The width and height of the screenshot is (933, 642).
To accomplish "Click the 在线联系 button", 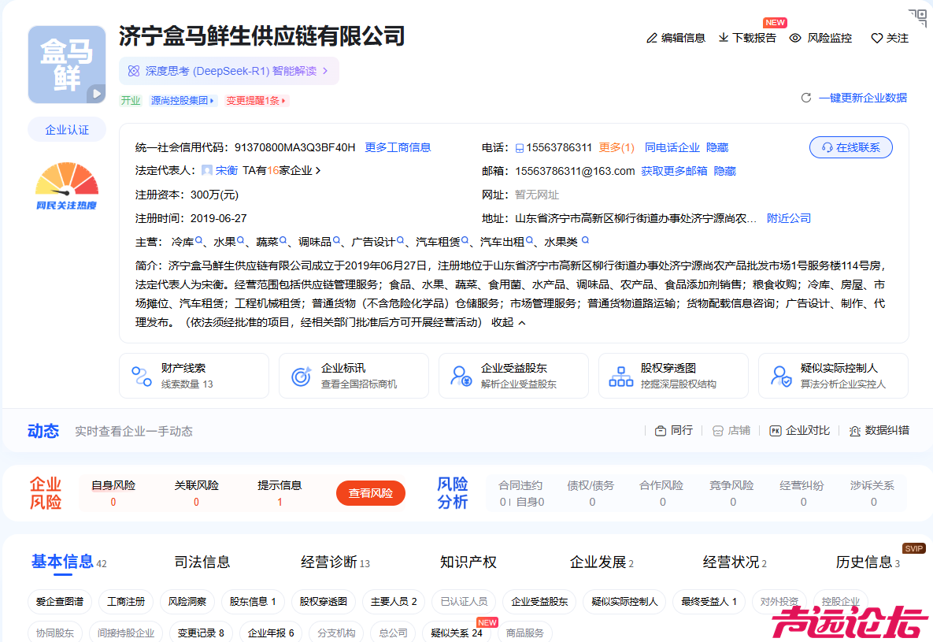I will tap(851, 147).
